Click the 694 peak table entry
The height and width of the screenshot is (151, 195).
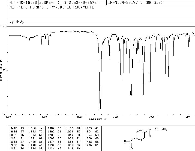[89, 132]
